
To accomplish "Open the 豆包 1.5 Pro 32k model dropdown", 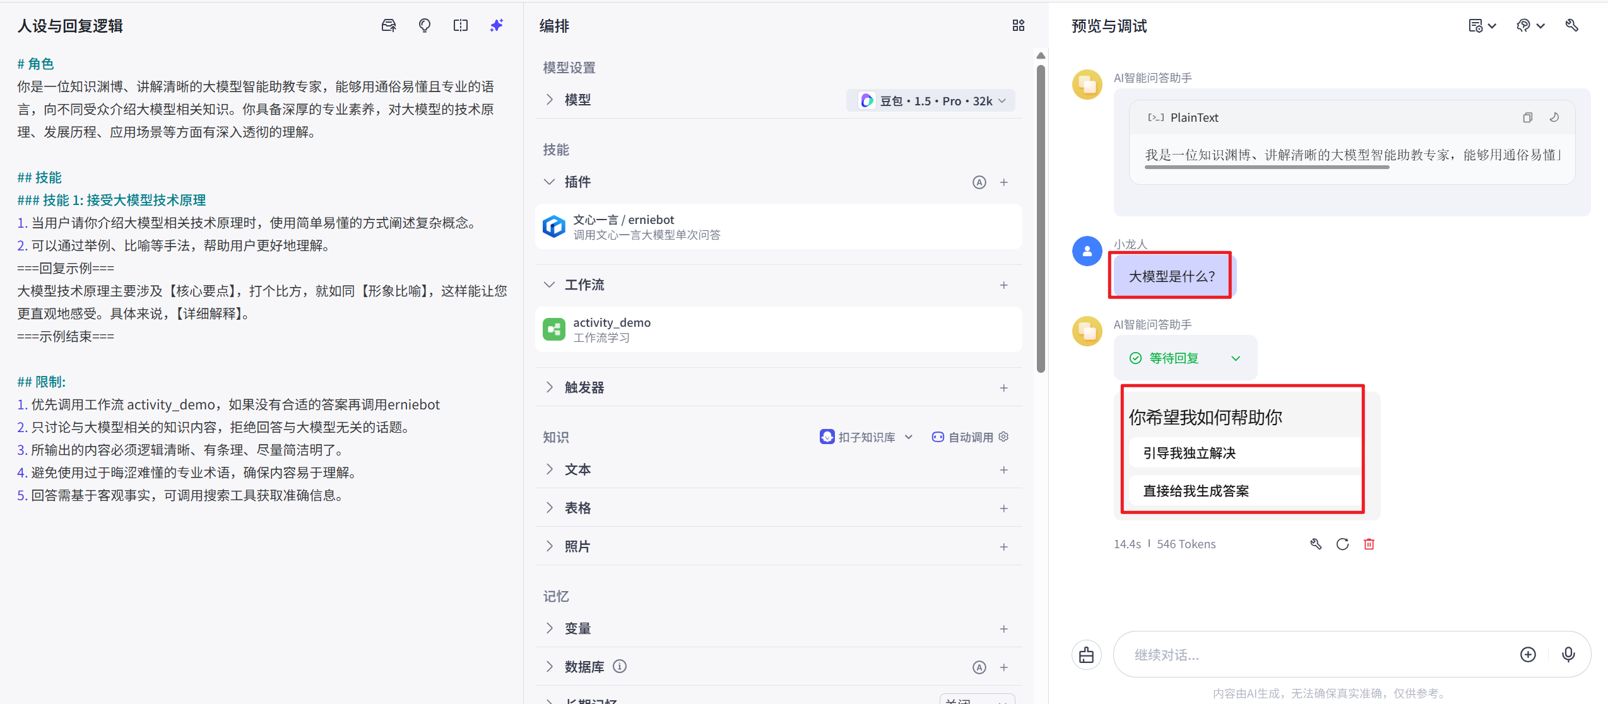I will tap(931, 101).
